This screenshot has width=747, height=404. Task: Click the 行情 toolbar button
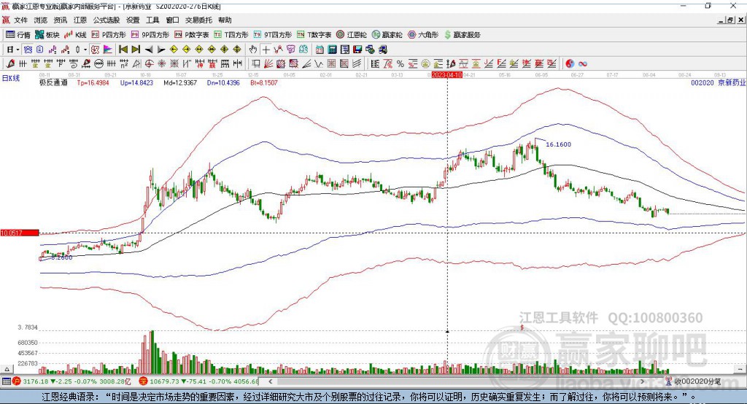18,35
